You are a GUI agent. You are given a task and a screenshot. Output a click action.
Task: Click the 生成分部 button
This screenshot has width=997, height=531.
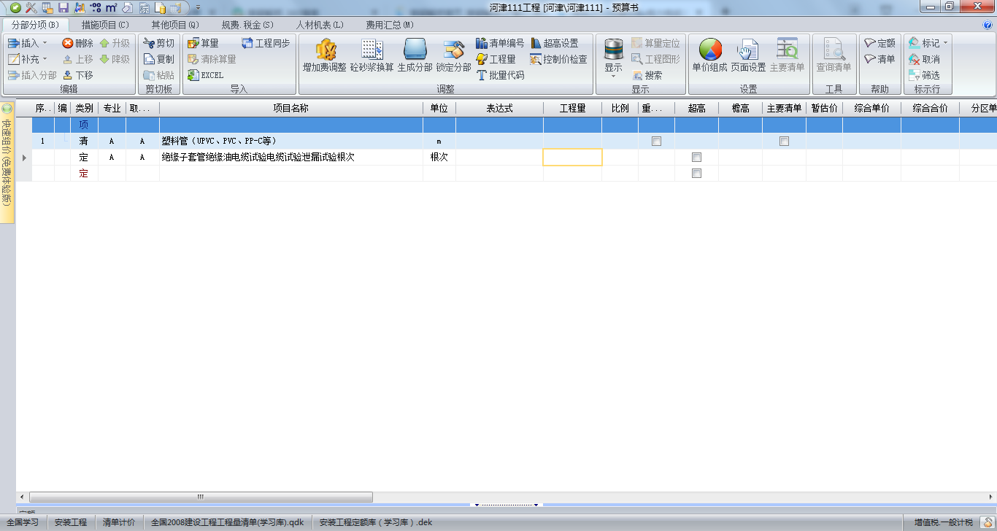pos(415,55)
